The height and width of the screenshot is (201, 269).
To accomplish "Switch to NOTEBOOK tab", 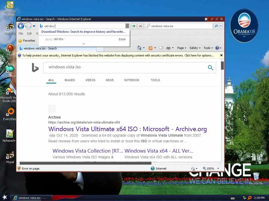I will (132, 80).
